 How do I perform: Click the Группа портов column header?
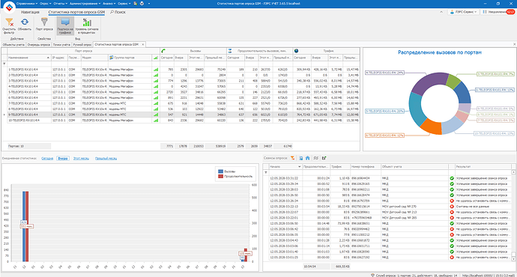pos(130,58)
